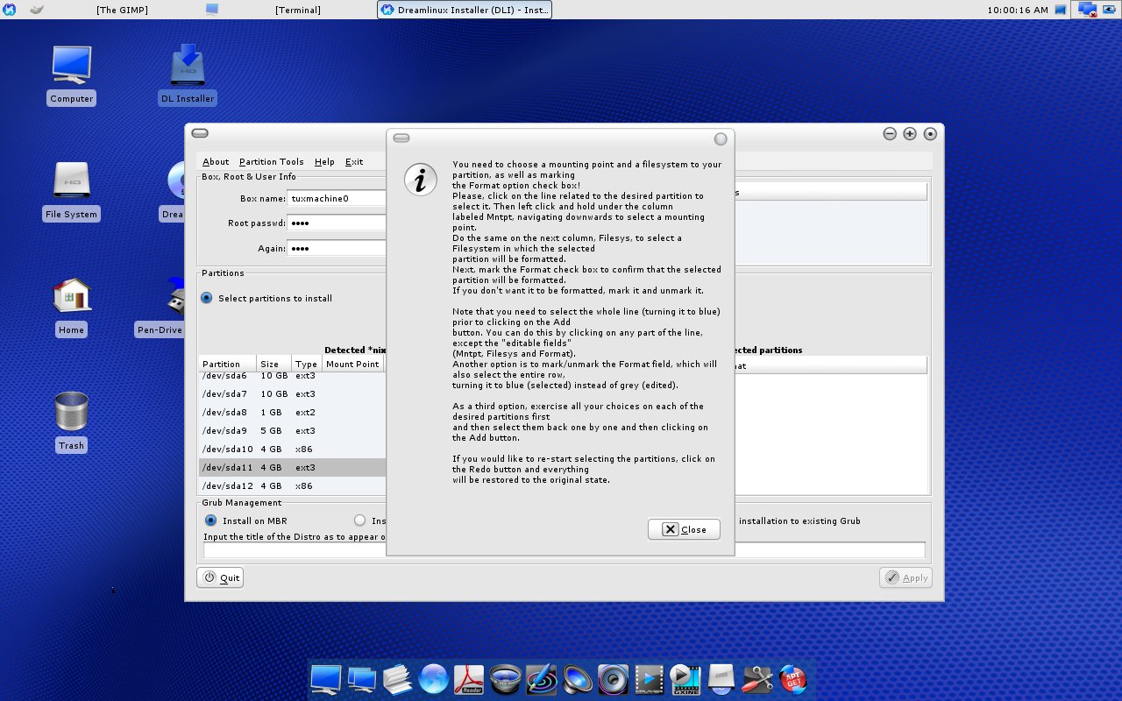Open the Help menu
This screenshot has width=1122, height=701.
(324, 162)
